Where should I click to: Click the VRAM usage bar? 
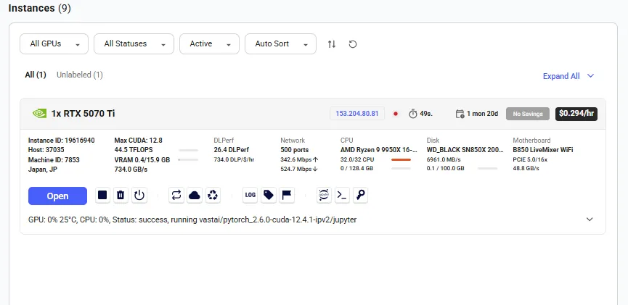coord(188,159)
